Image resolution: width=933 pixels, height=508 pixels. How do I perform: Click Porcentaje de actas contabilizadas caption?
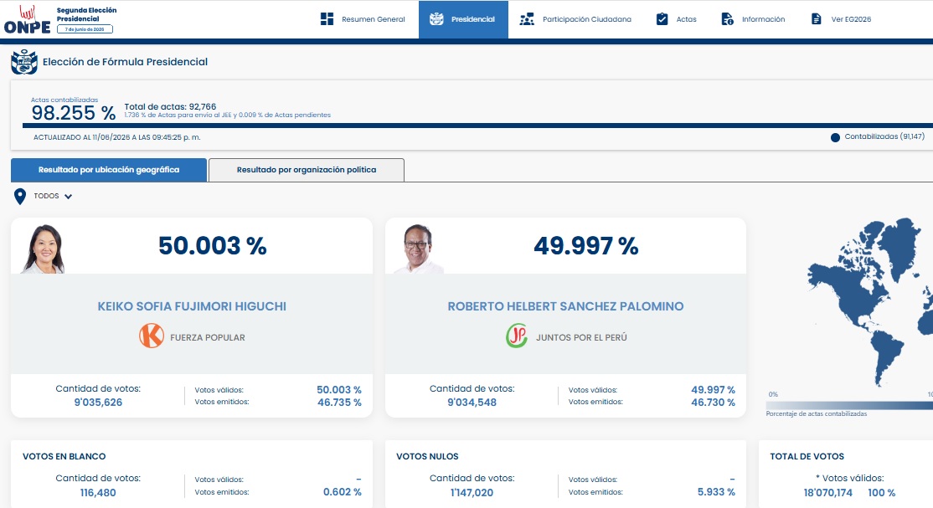click(x=817, y=413)
